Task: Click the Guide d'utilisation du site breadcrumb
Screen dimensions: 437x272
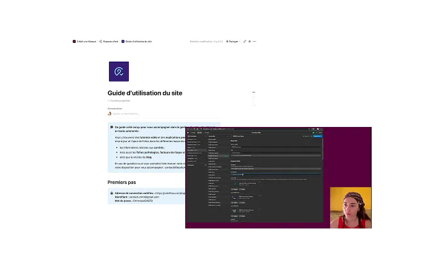Action: pos(138,42)
